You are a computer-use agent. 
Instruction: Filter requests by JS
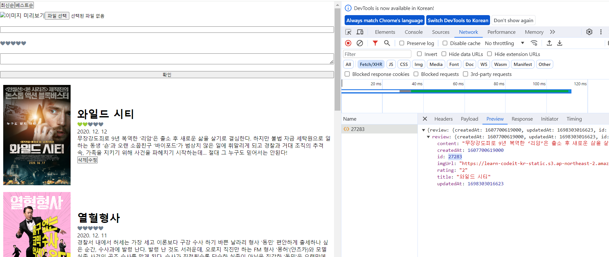[x=391, y=64]
